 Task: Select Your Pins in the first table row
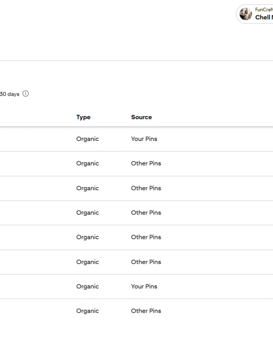144,139
